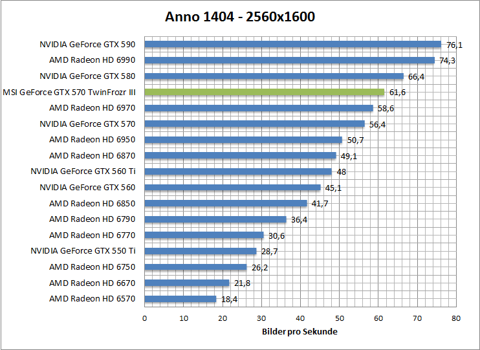Viewport: 480px width, 350px height.
Task: Select the 'NVIDIA GeForce GTX 590' label
Action: (x=87, y=45)
